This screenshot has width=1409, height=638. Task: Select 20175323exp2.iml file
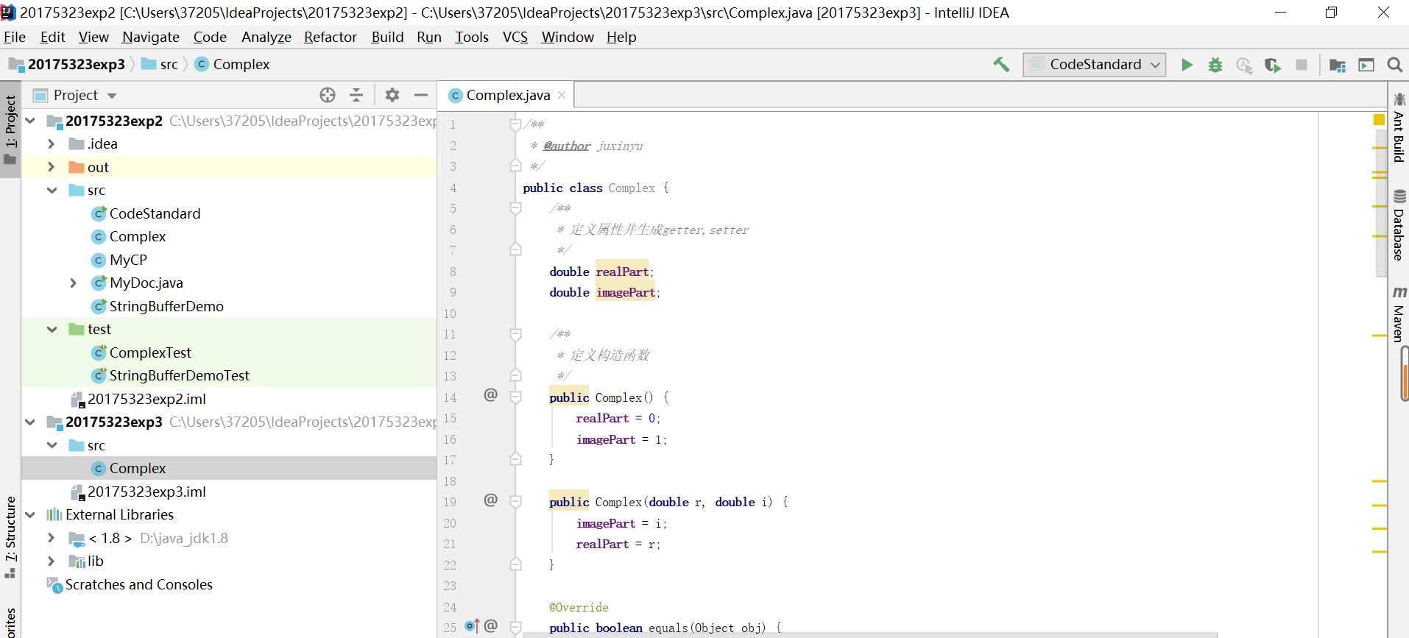coord(138,399)
